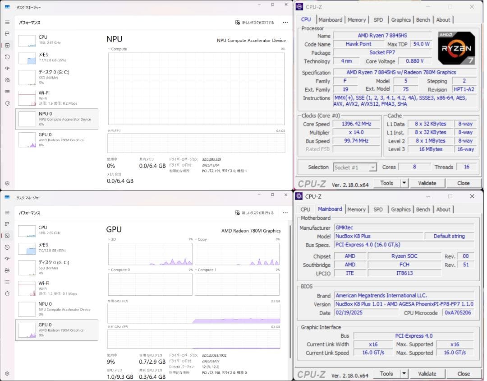487x381 pixels.
Task: Switch to SPD tab in CPU-Z CPU tab window
Action: (378, 19)
